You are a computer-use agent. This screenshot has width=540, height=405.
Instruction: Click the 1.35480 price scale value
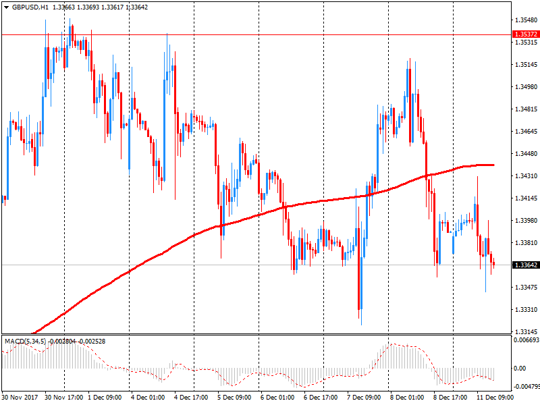pos(526,20)
